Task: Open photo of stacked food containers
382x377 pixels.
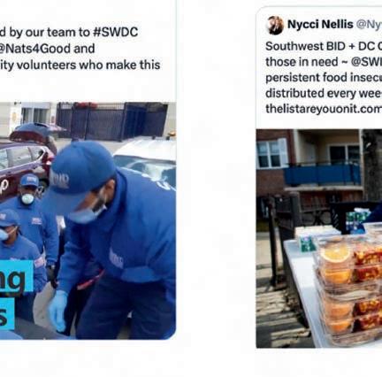Action: click(319, 238)
